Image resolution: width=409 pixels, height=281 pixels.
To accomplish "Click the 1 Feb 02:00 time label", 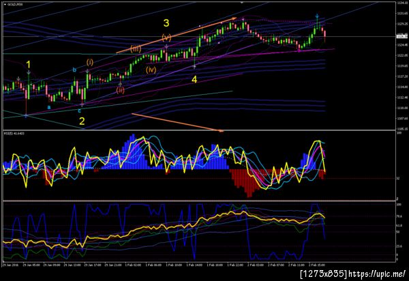I will pos(133,265).
